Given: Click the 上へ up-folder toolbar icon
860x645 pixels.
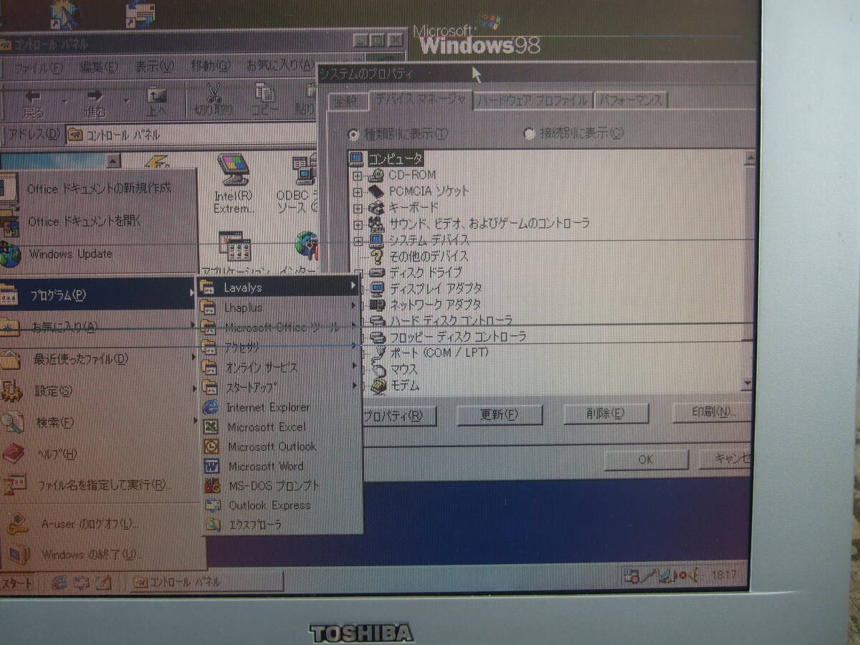Looking at the screenshot, I should coord(157,102).
